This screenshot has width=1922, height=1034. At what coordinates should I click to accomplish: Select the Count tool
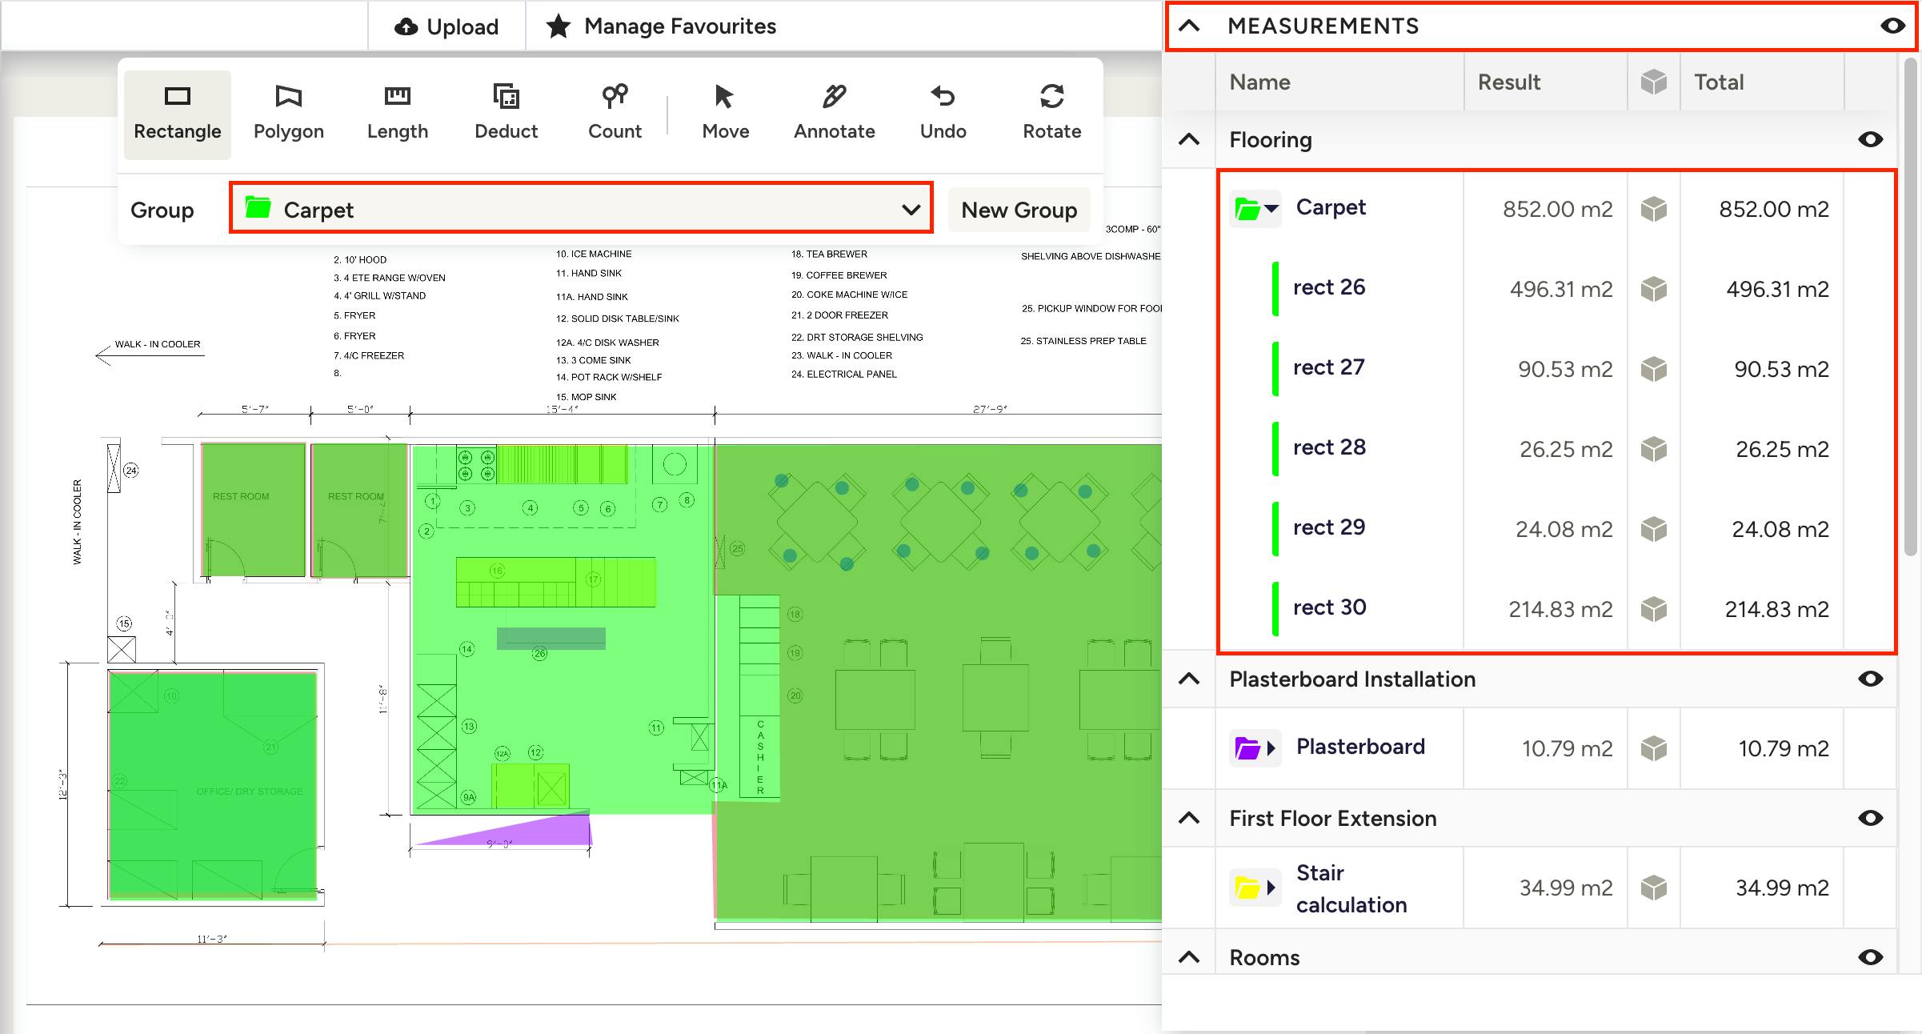click(x=615, y=114)
